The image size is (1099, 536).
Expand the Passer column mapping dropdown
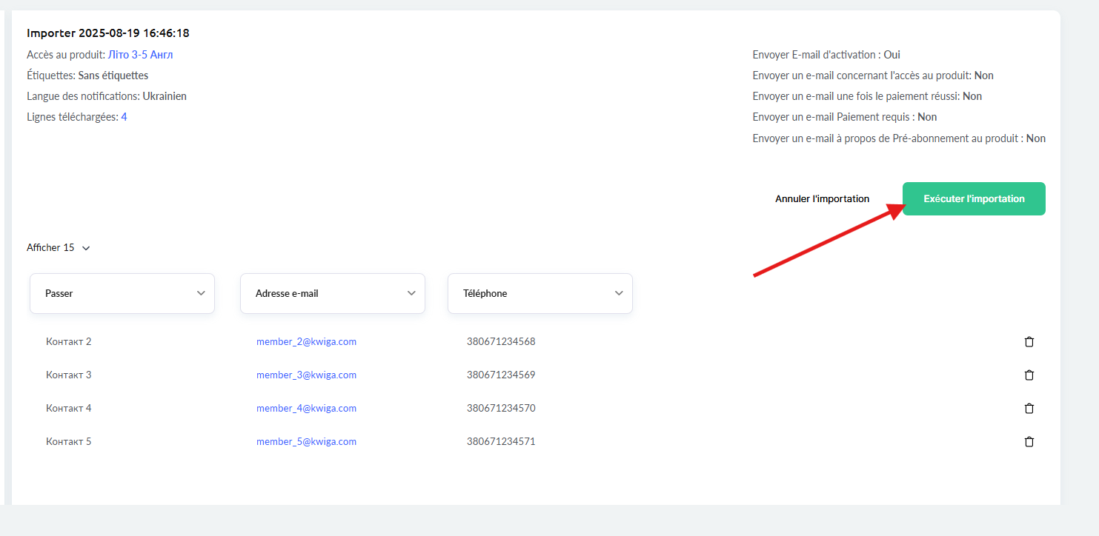(x=122, y=293)
